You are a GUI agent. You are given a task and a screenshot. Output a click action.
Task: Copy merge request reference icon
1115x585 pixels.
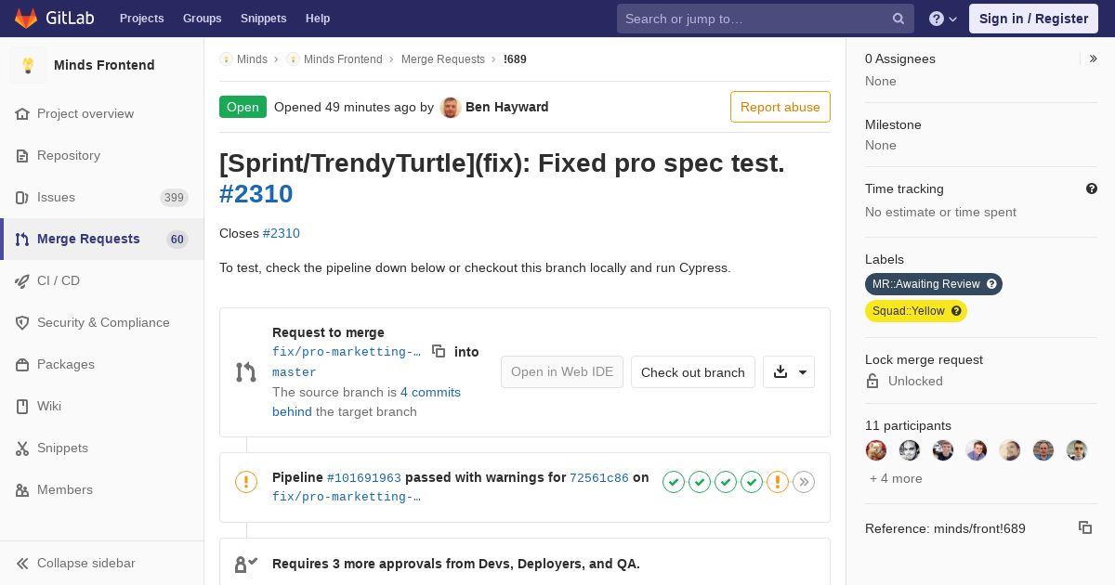point(1085,527)
